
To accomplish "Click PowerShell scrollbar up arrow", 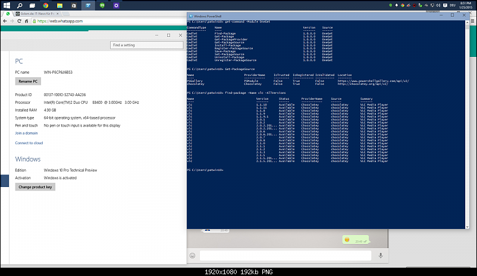I will [467, 23].
